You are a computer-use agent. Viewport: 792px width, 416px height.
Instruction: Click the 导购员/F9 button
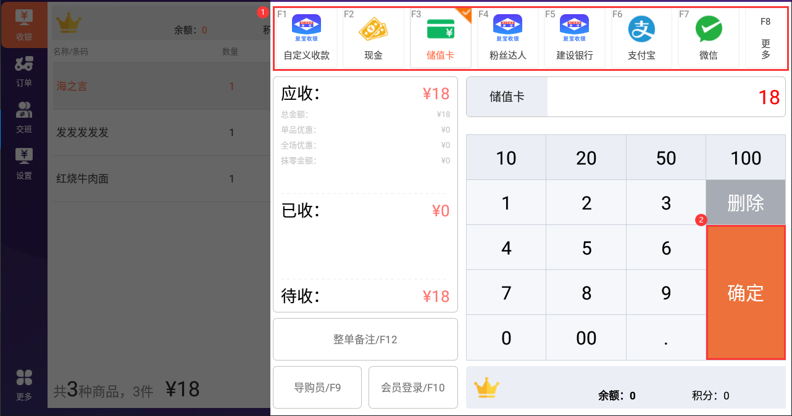(x=317, y=388)
